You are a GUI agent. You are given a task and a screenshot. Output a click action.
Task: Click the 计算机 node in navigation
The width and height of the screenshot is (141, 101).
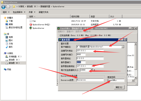[8, 53]
